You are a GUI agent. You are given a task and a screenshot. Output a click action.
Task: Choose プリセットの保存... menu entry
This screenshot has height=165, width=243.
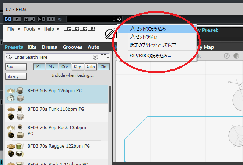(x=157, y=37)
